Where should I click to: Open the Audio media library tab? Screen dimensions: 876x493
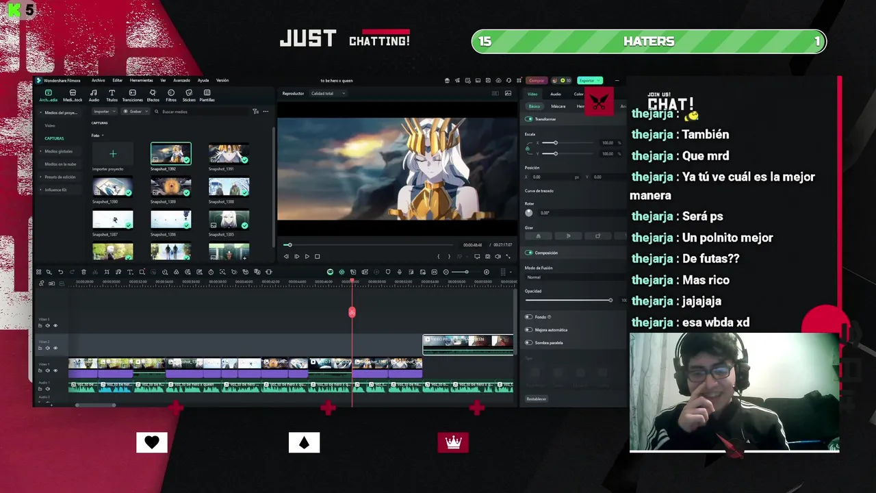pos(94,96)
